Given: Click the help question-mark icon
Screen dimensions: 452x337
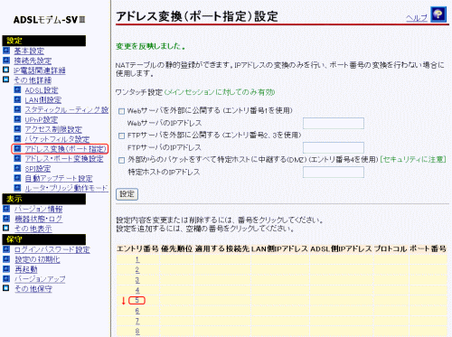Looking at the screenshot, I should pyautogui.click(x=438, y=14).
